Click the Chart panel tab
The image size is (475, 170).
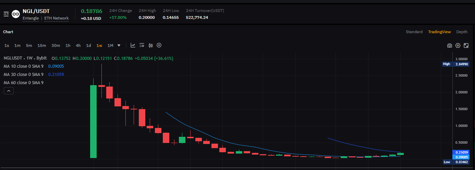(x=8, y=32)
